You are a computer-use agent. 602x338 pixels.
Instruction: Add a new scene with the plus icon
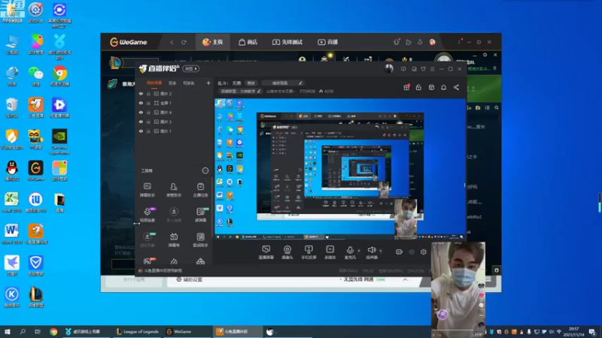click(208, 83)
